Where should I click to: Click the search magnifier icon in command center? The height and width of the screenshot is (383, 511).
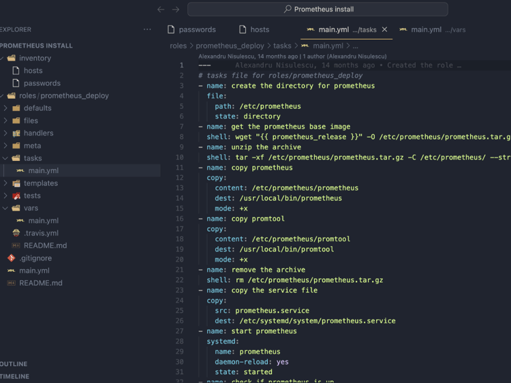click(x=288, y=9)
